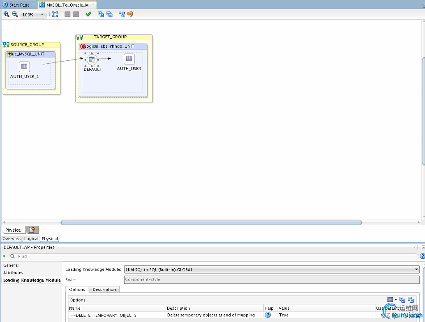
Task: Select the AUTH_USER target table node
Action: tap(129, 59)
